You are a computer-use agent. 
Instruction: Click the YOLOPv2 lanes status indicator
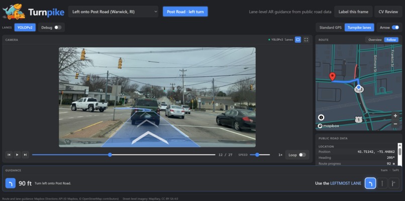click(280, 40)
